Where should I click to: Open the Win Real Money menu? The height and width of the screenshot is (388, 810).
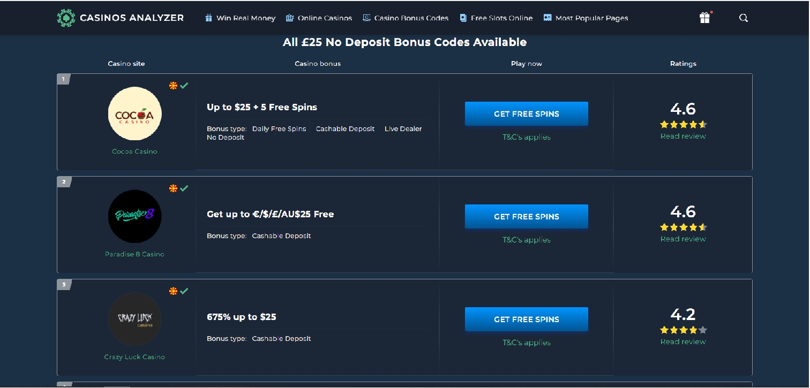click(x=240, y=18)
